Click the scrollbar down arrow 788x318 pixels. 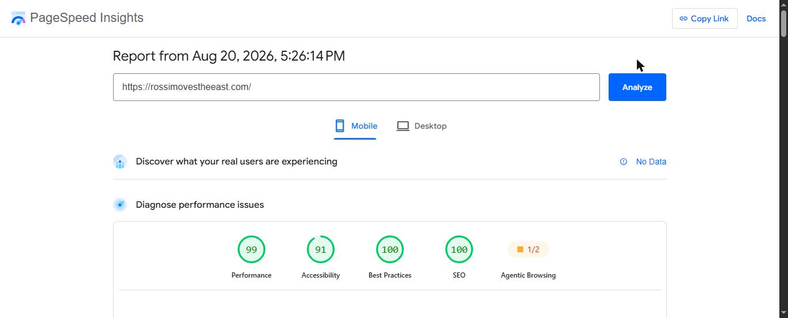point(783,313)
